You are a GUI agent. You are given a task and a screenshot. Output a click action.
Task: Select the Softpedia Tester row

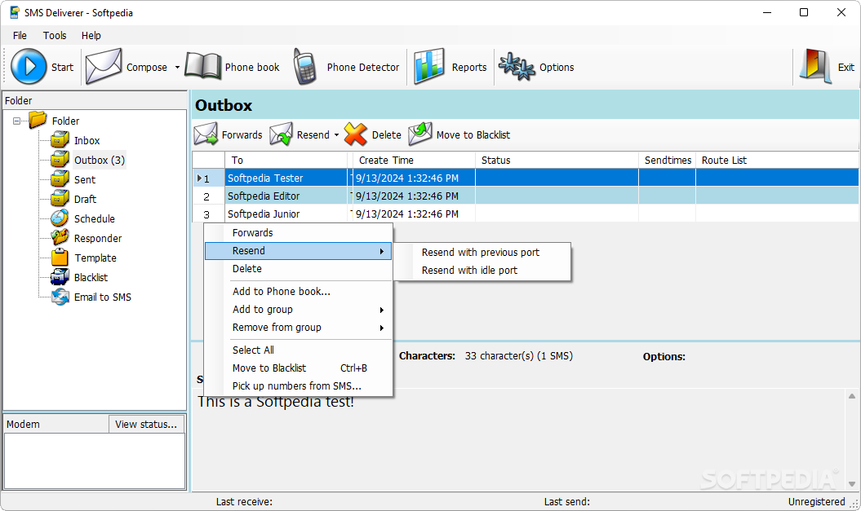tap(526, 178)
